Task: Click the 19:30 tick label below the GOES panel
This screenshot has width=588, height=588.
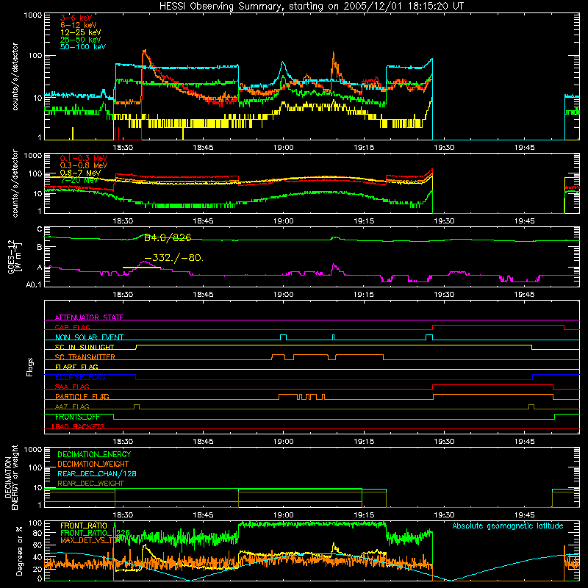Action: (x=444, y=295)
